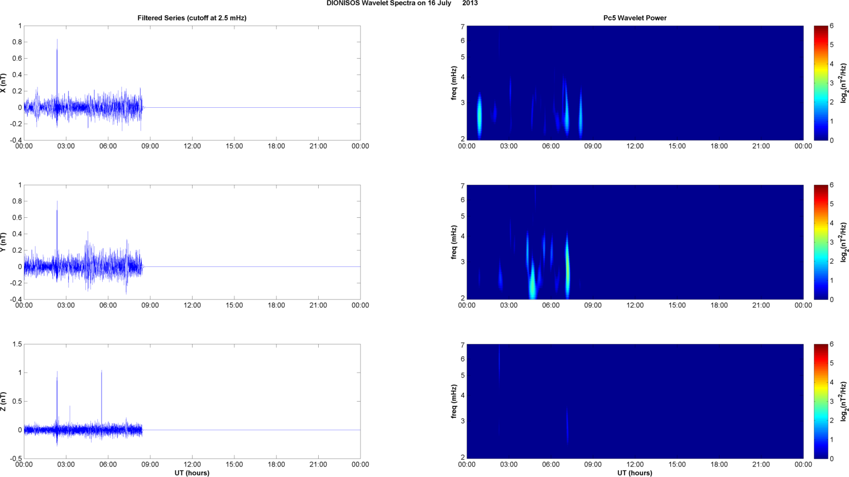
Task: Click the '21:00' tick under the Y series plot
Action: tap(318, 306)
